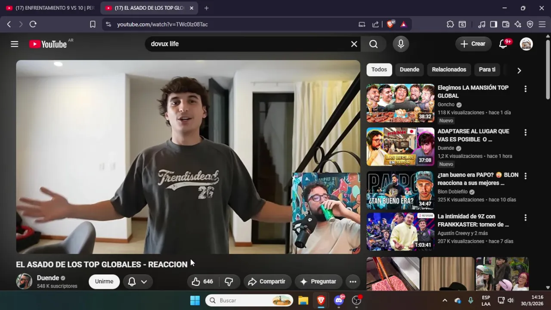View site information icon in address bar
Image resolution: width=551 pixels, height=310 pixels.
tap(108, 25)
